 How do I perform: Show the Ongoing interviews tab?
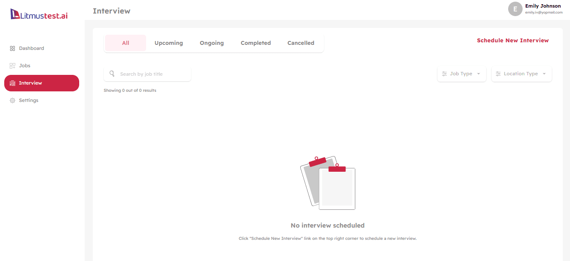point(212,43)
